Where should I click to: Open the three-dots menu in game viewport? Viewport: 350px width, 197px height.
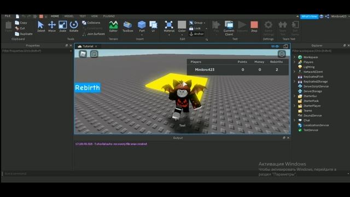click(282, 54)
